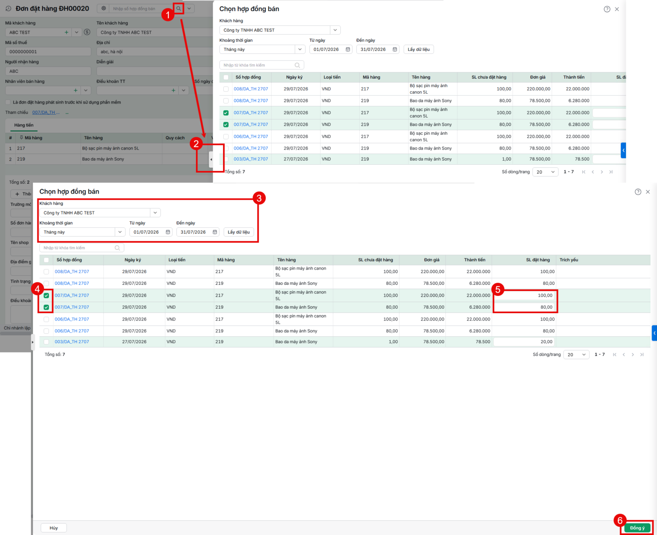Toggle the select-all header checkbox in the lower dialog

(46, 260)
